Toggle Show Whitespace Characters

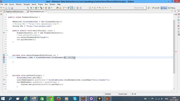tap(81, 8)
